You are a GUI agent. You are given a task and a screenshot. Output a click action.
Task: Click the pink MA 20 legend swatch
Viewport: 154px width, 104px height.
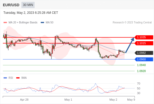click(x=5, y=23)
